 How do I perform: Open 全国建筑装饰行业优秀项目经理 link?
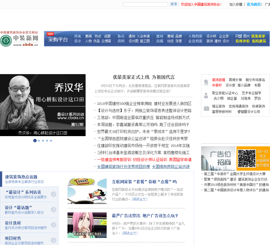click(x=123, y=167)
